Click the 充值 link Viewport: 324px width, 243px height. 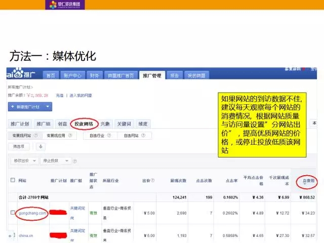coord(60,95)
